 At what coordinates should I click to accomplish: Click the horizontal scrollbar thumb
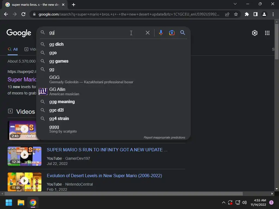(x=124, y=193)
